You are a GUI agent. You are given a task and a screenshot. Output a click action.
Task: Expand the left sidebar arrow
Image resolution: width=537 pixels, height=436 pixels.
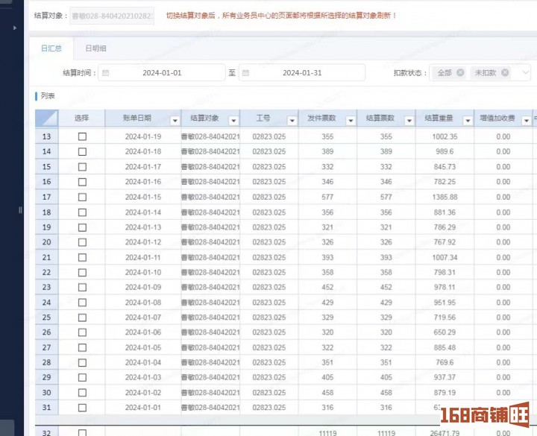(15, 28)
